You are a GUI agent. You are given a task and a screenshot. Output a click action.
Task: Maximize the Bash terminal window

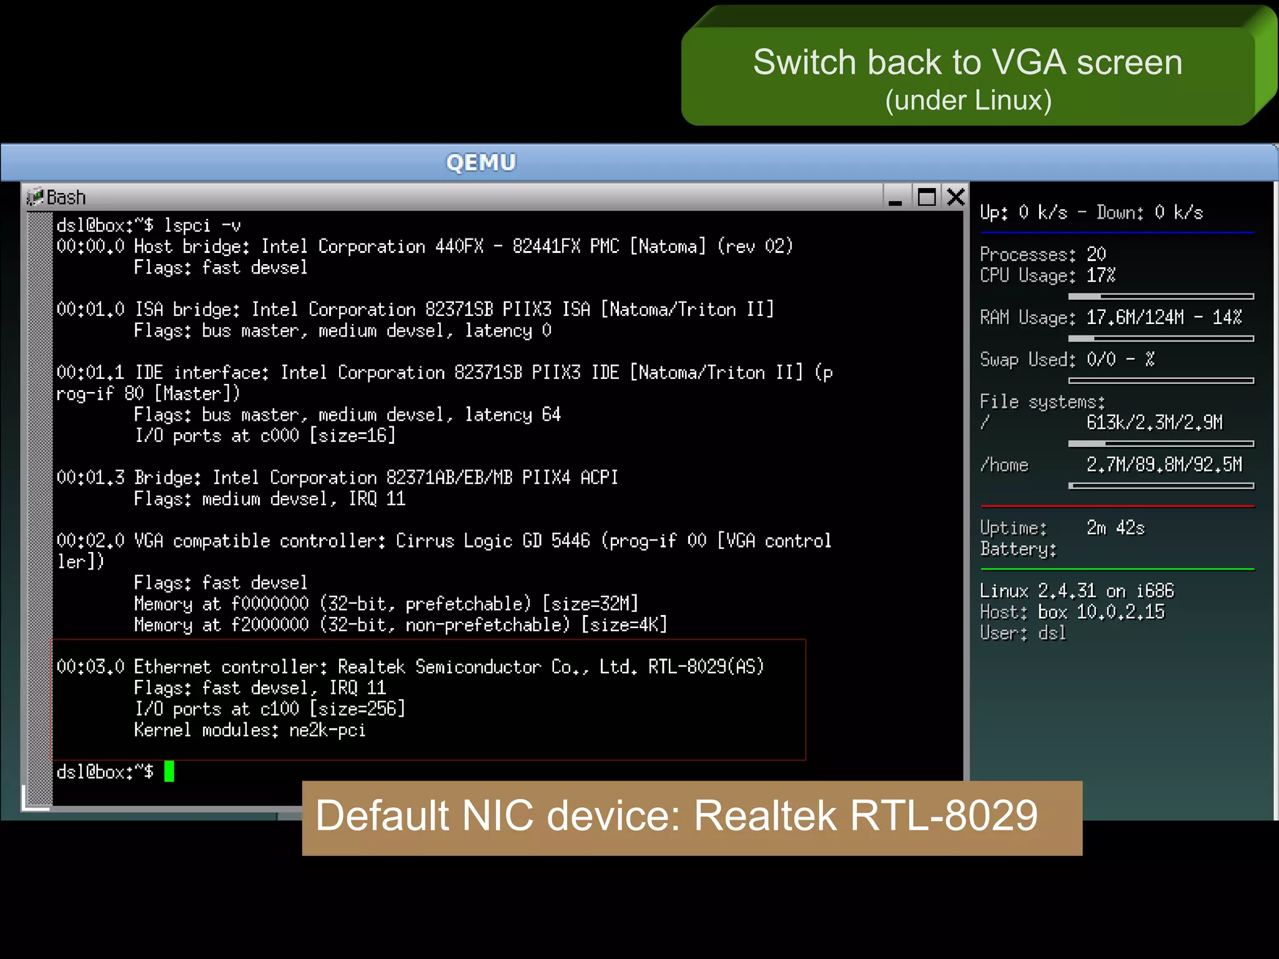927,198
